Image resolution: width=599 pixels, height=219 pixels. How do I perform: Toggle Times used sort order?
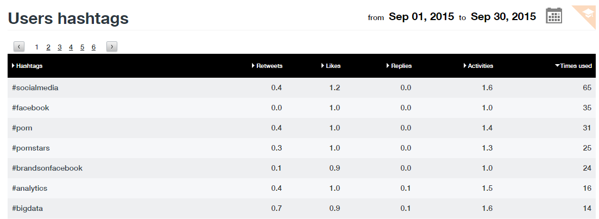pyautogui.click(x=575, y=66)
